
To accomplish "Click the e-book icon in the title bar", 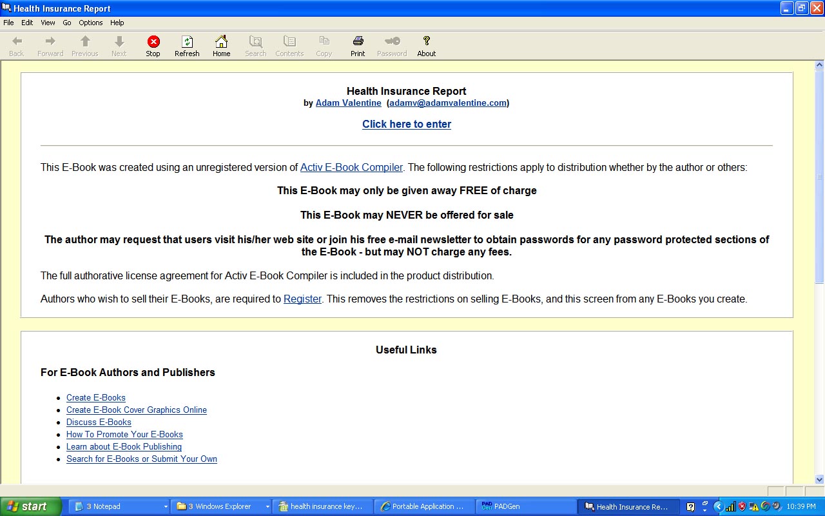I will coord(6,8).
